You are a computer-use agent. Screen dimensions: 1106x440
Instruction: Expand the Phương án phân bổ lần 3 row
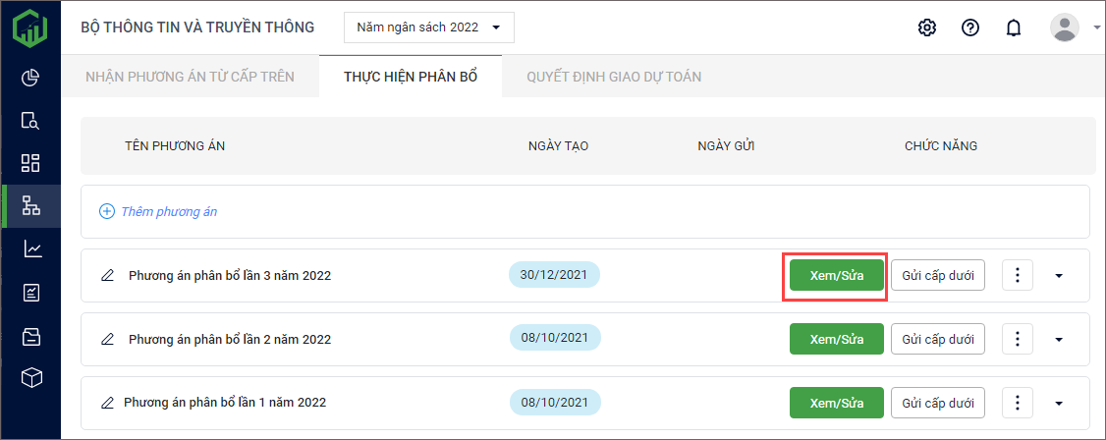pyautogui.click(x=1058, y=276)
